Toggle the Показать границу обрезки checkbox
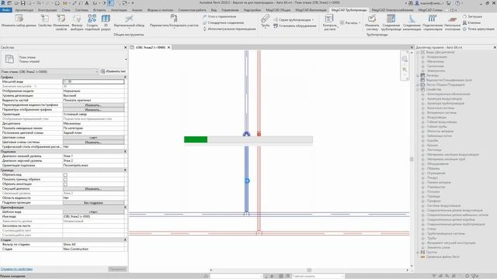 tap(65, 179)
